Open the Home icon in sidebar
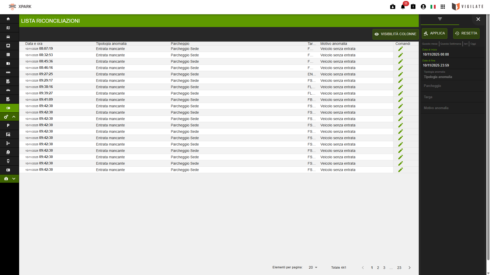The width and height of the screenshot is (490, 275). [8, 19]
